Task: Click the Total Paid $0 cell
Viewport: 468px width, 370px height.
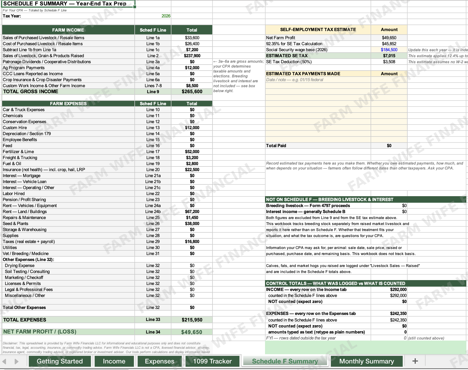Action: coord(389,146)
